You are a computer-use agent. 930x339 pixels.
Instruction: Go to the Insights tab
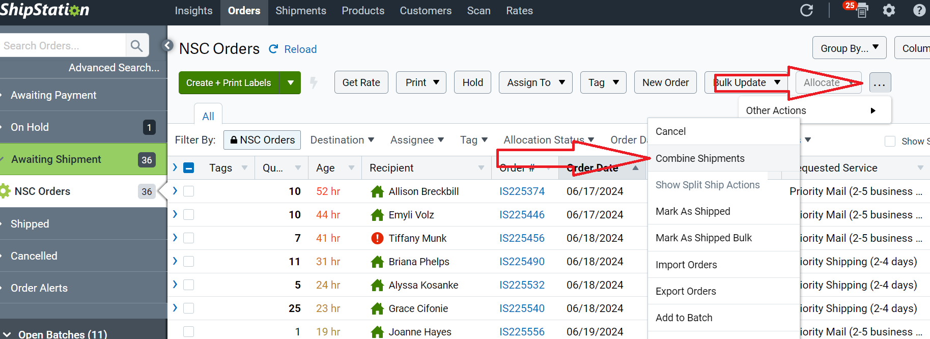(x=193, y=11)
